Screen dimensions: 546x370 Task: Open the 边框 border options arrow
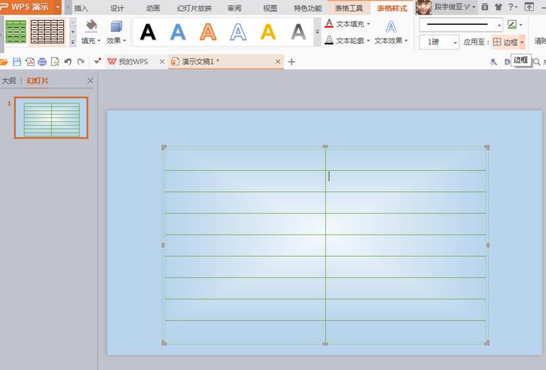(522, 42)
